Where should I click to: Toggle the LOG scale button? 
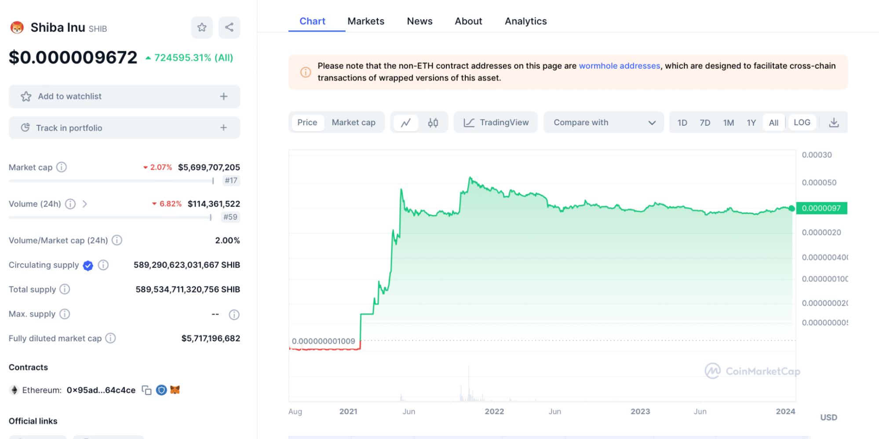pos(802,123)
